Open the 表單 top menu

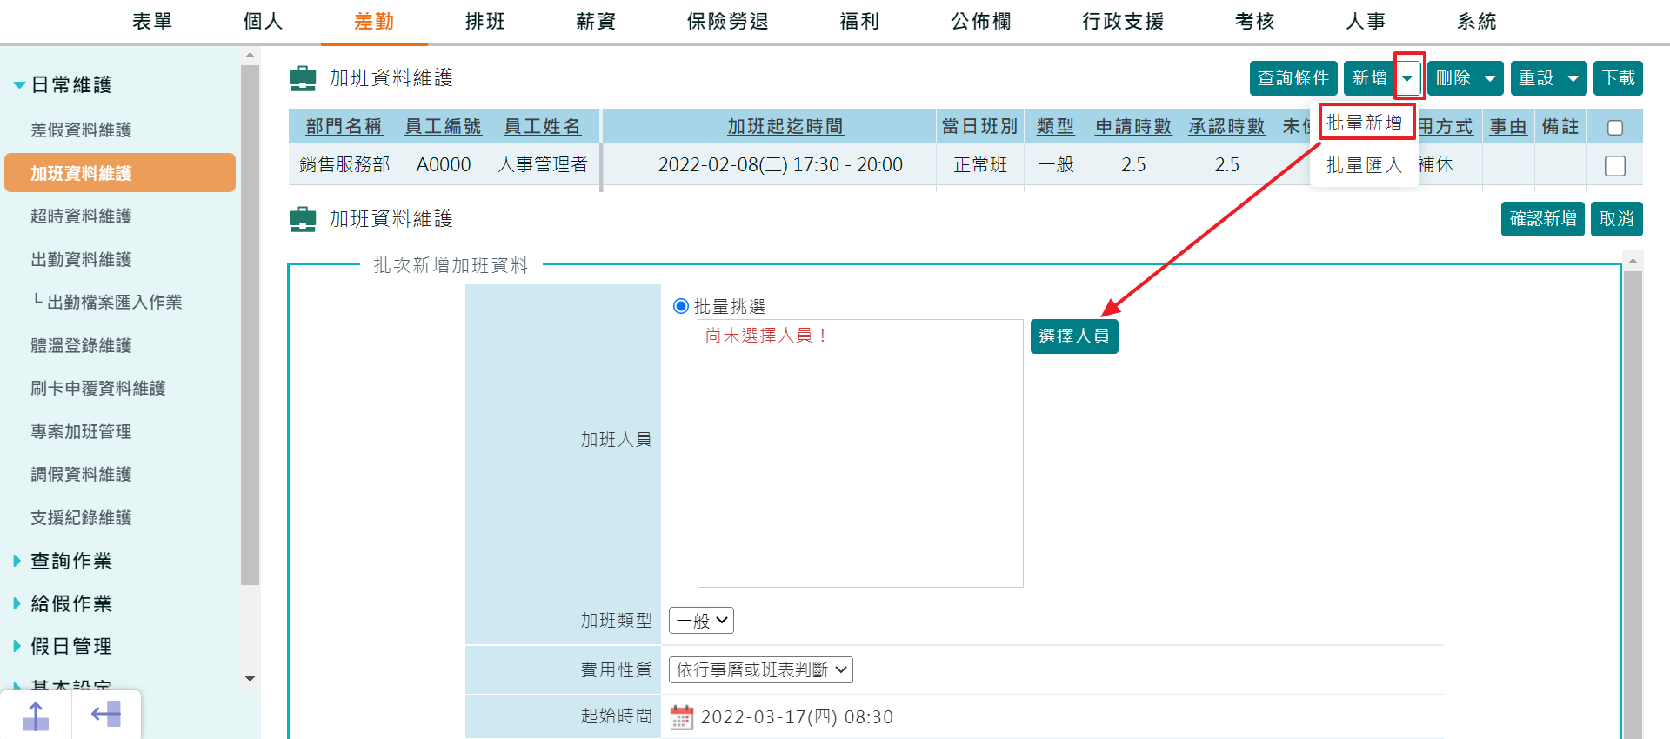click(x=152, y=22)
